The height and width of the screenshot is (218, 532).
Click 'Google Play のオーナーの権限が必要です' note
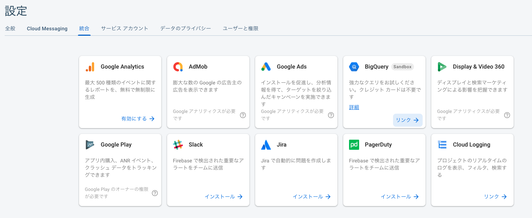point(117,193)
